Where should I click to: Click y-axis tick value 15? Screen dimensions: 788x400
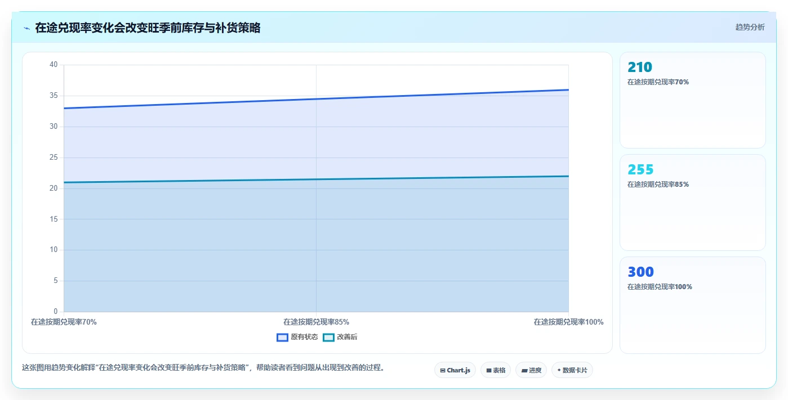coord(54,219)
